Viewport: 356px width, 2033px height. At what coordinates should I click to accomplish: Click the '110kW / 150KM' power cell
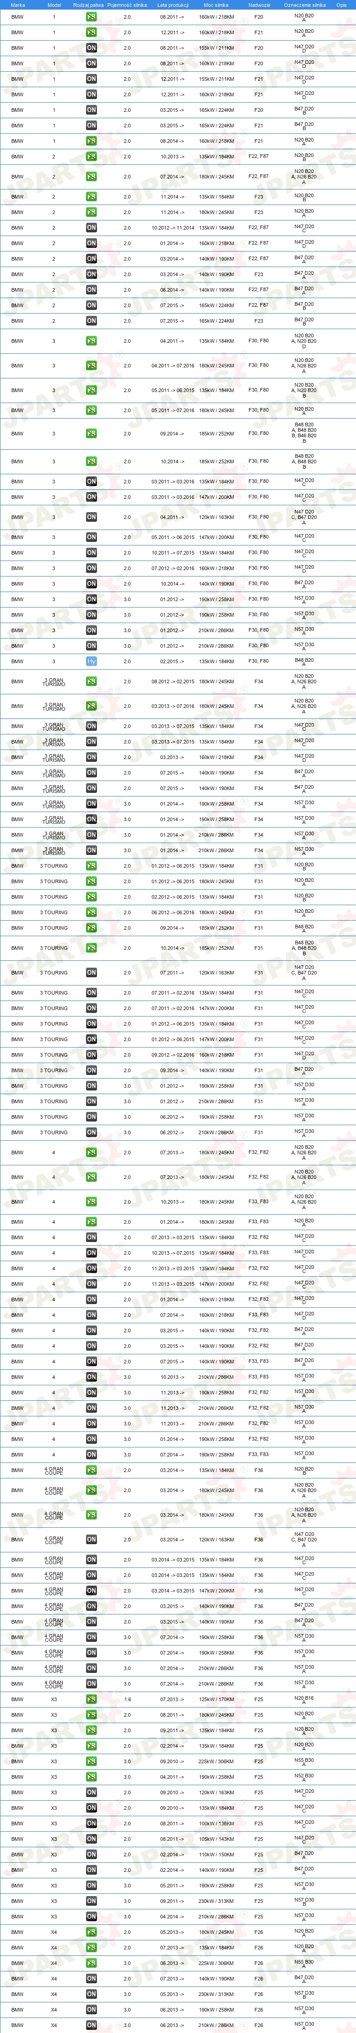216,1855
